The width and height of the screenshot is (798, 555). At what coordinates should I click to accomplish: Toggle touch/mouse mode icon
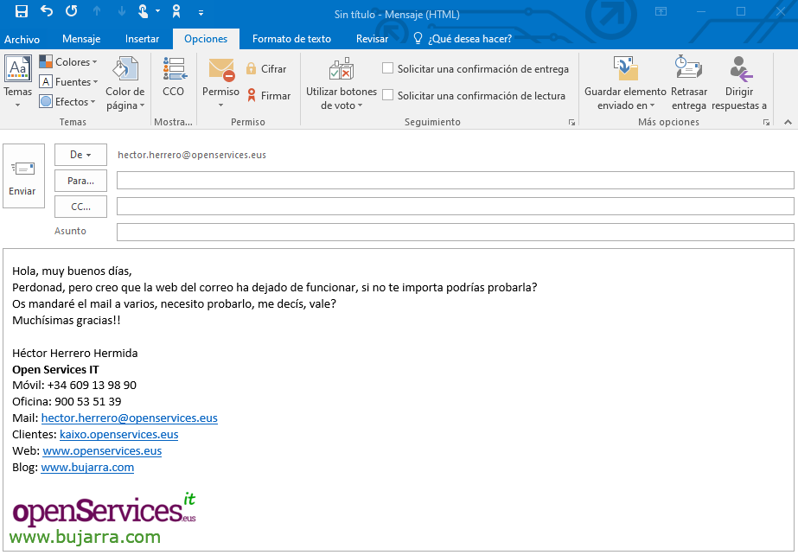[144, 11]
